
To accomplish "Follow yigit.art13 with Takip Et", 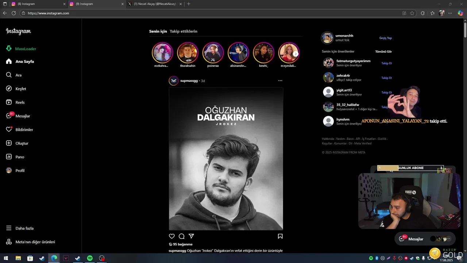I will click(386, 92).
